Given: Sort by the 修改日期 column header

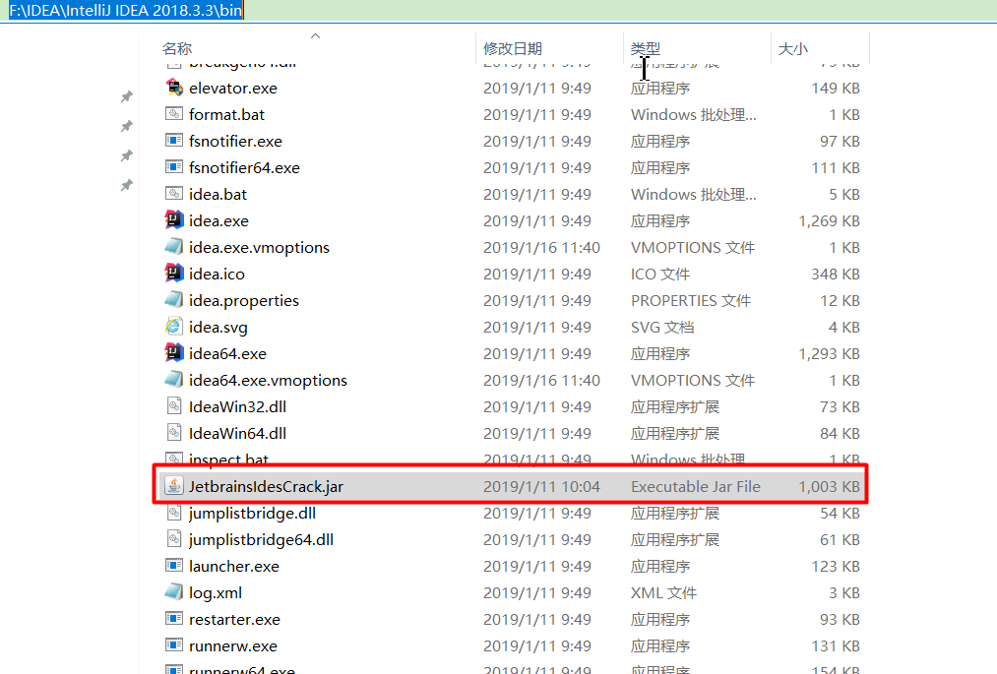Looking at the screenshot, I should [x=513, y=48].
